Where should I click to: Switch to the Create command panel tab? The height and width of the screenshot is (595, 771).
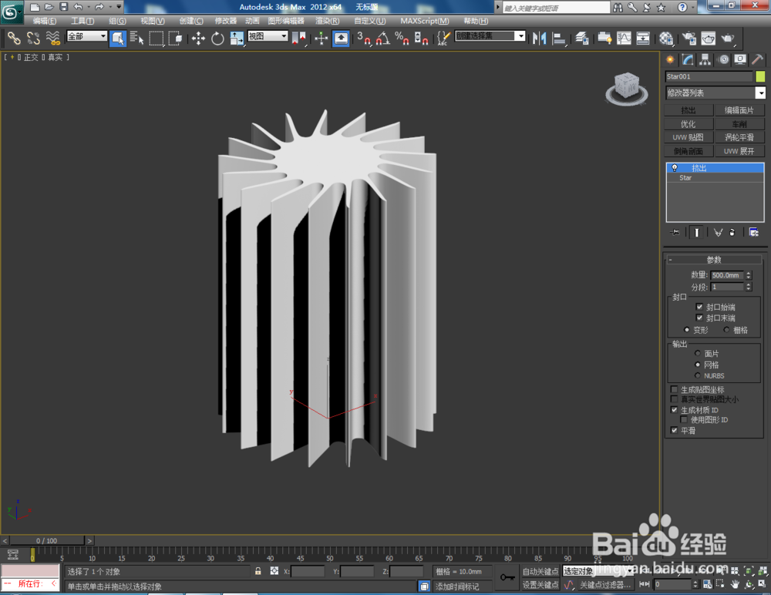[x=670, y=59]
